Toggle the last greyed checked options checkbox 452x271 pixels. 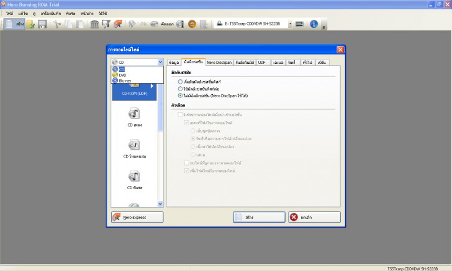pyautogui.click(x=186, y=171)
